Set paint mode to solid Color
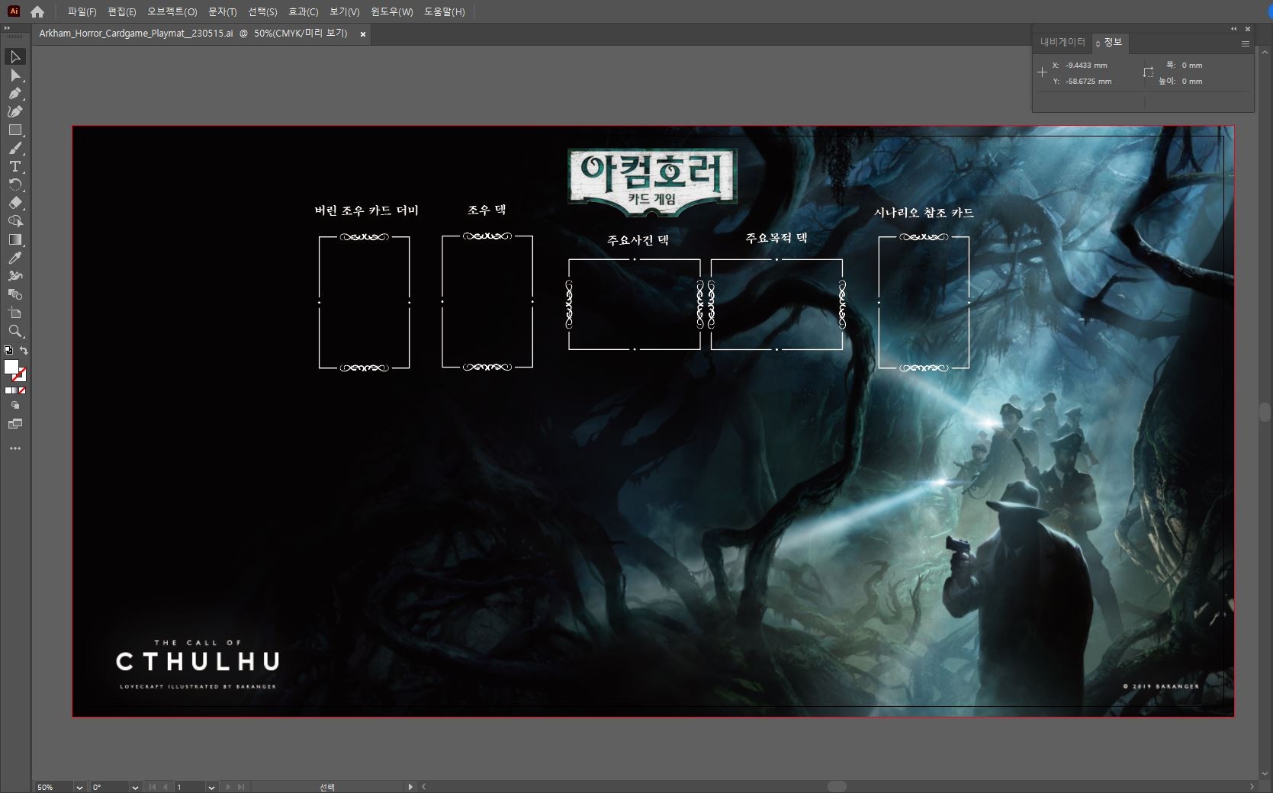 tap(8, 390)
